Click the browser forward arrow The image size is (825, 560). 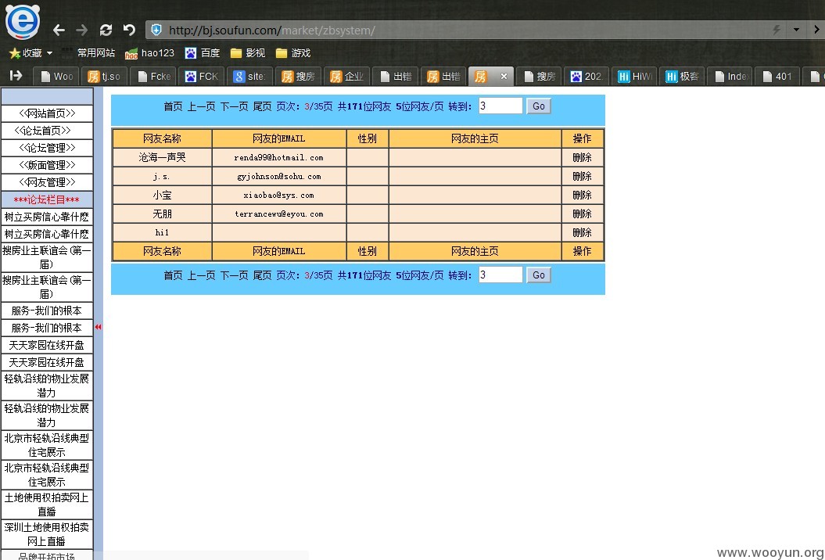tap(81, 30)
